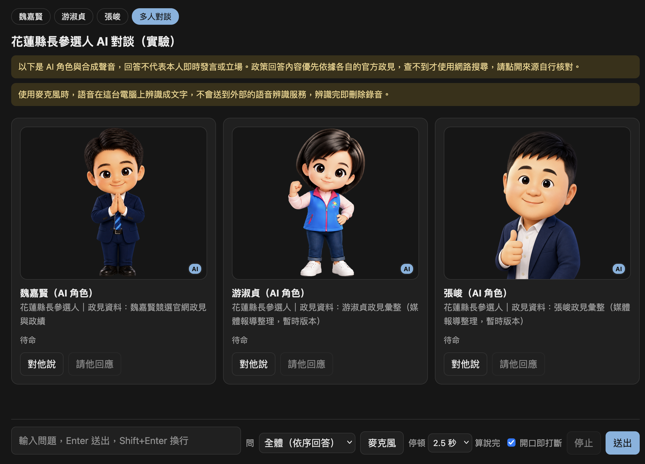Click 對他說 under 張峻
This screenshot has height=464, width=645.
(466, 364)
